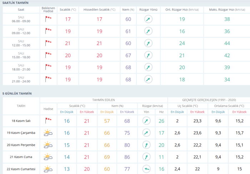This screenshot has height=174, width=250.
Task: Click the partly cloudy icon for 22 Kasım Cumartesi
Action: pyautogui.click(x=48, y=169)
